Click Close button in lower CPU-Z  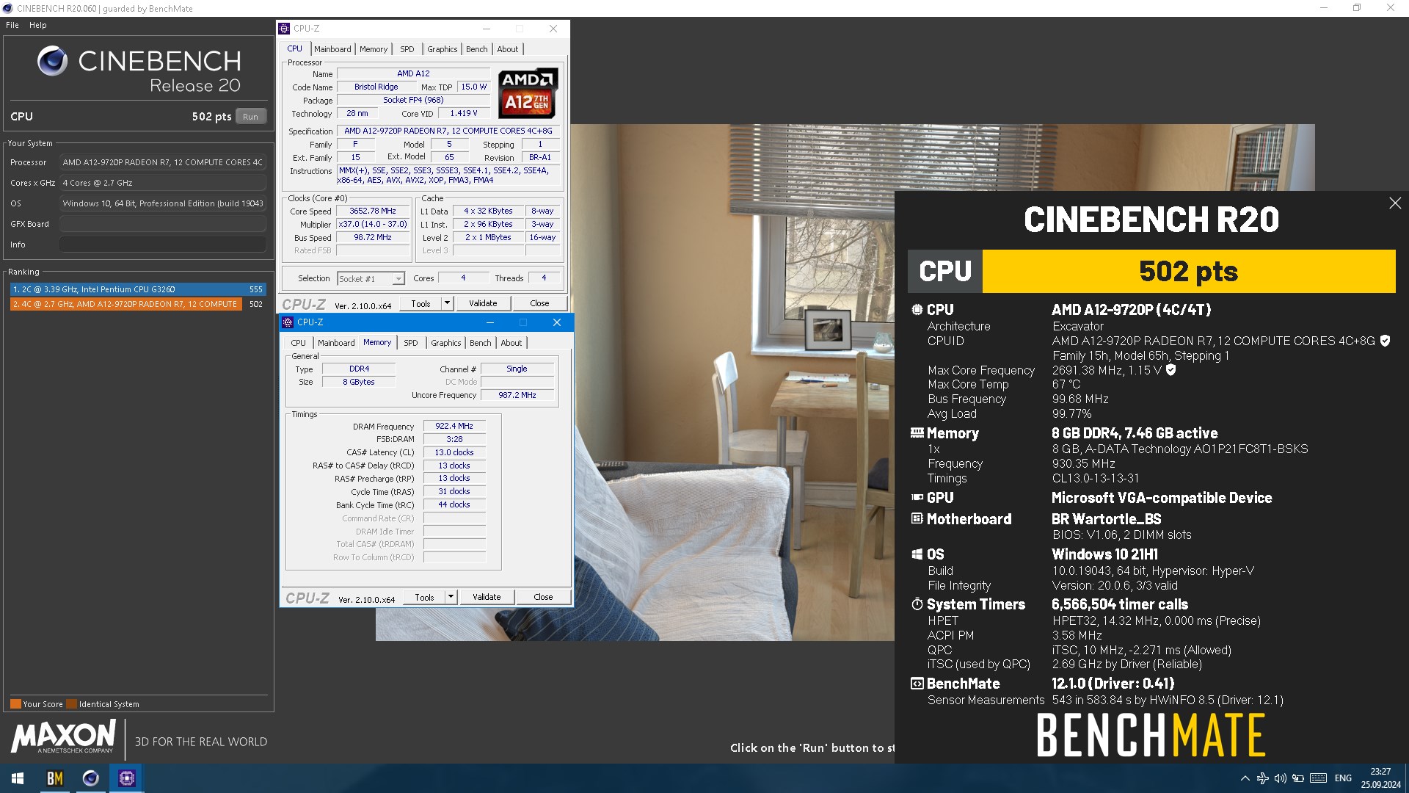[x=543, y=597]
